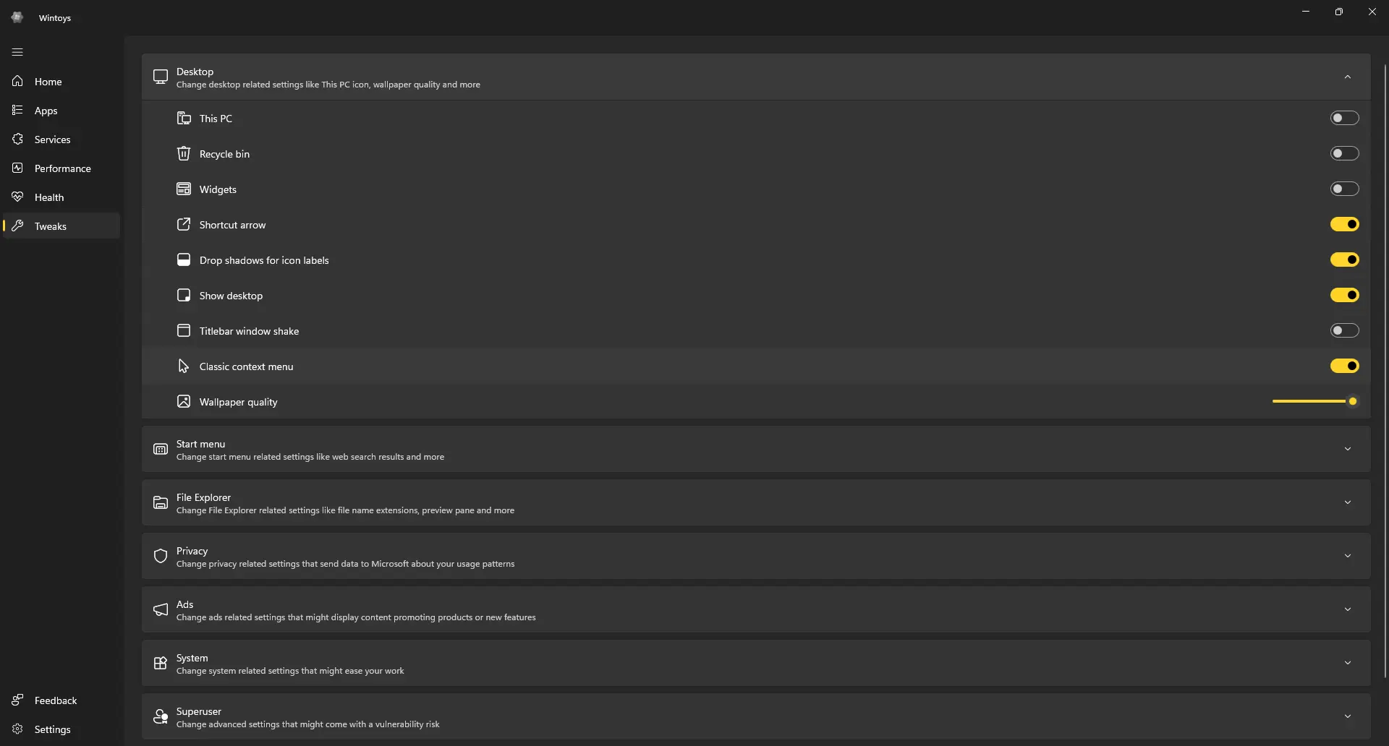1389x746 pixels.
Task: Click the Feedback icon in sidebar
Action: tap(17, 700)
